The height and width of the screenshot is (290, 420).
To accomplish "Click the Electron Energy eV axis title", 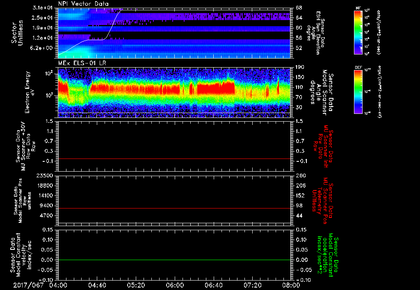I will 30,93.
